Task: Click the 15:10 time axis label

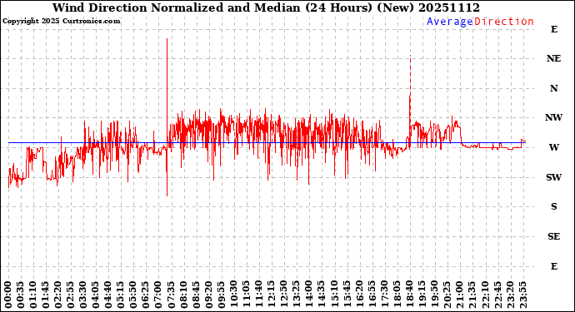Action: point(334,295)
